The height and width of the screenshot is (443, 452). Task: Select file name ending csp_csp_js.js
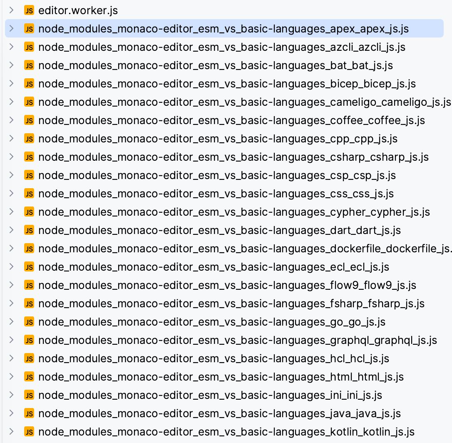tap(217, 175)
